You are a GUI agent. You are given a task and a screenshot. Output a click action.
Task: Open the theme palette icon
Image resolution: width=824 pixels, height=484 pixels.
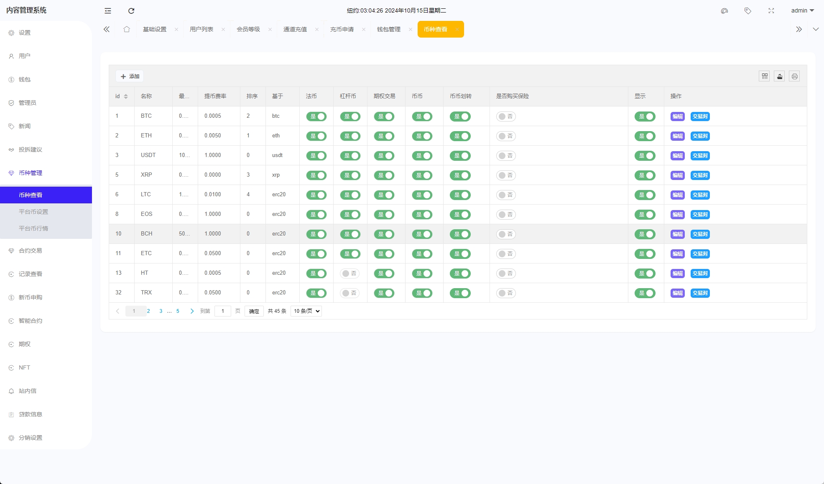coord(725,11)
